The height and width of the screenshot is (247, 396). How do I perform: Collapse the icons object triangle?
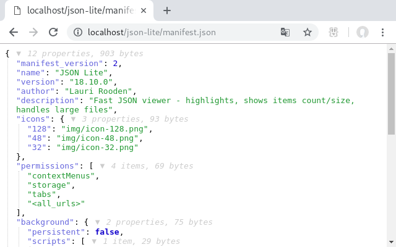73,119
